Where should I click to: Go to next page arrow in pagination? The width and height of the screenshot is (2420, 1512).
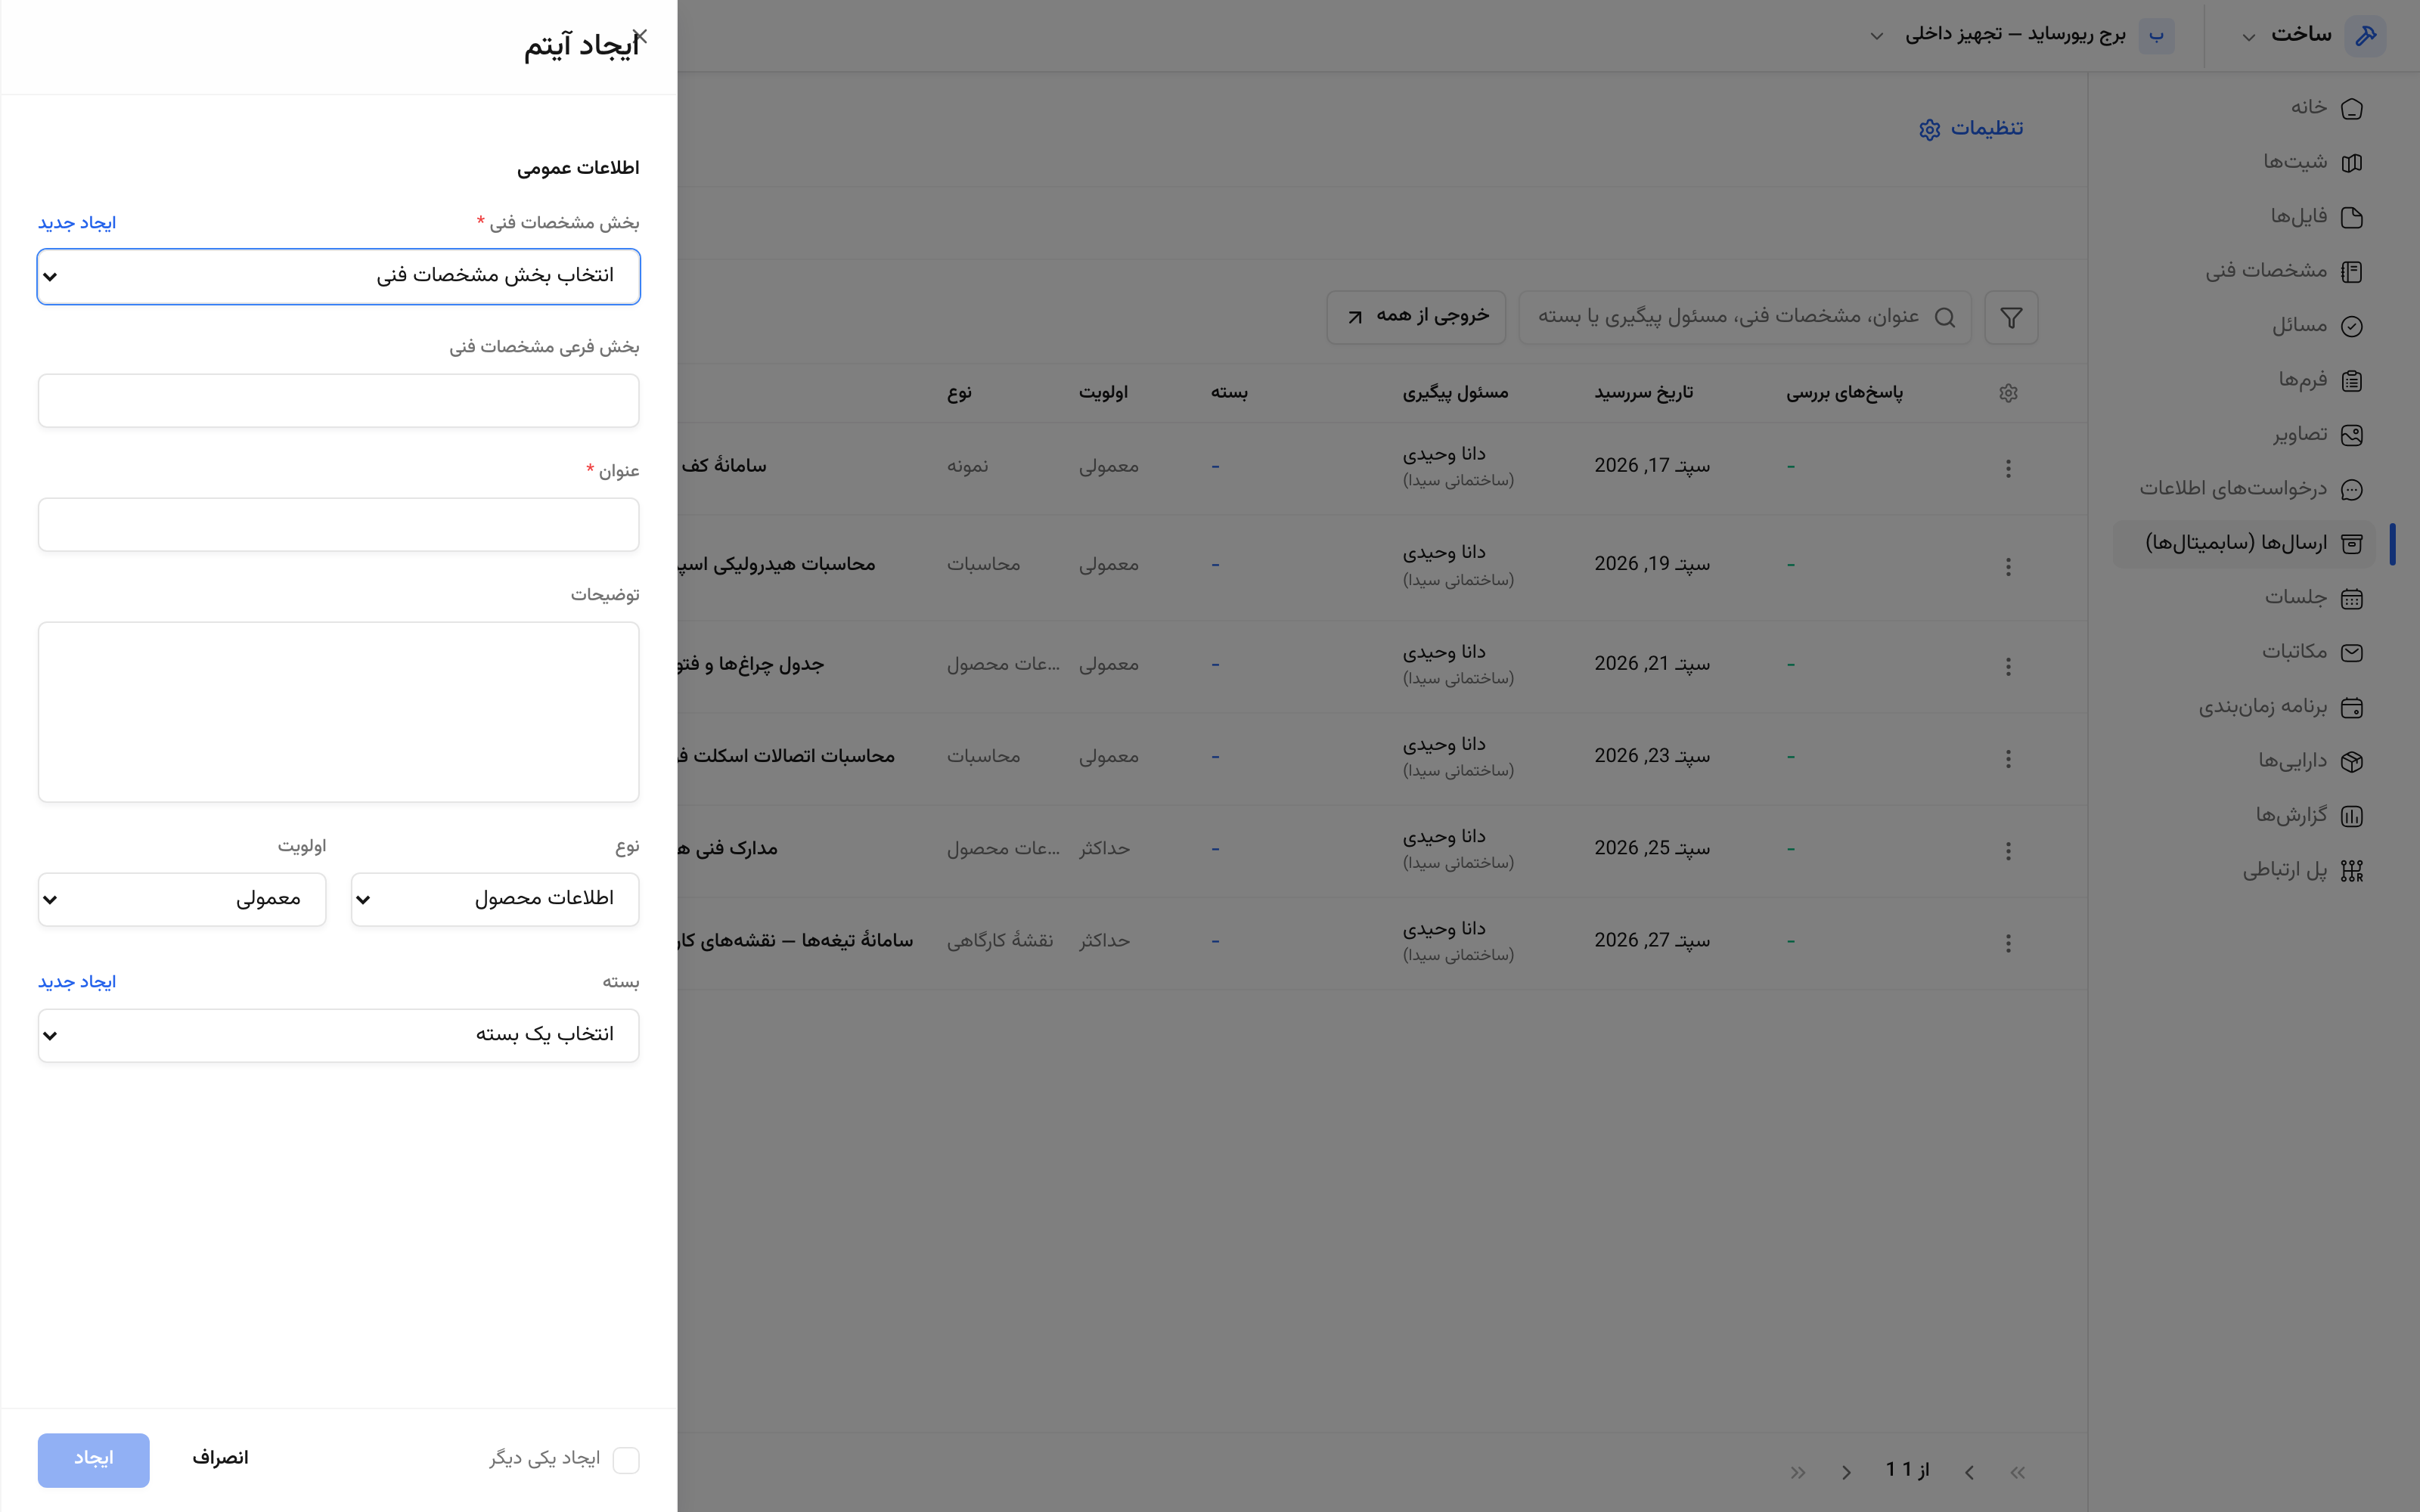[1846, 1472]
